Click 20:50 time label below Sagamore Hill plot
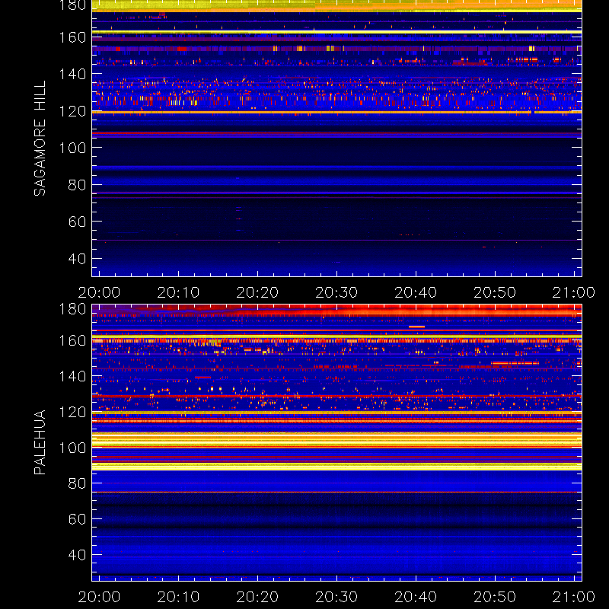609x609 pixels. pyautogui.click(x=495, y=292)
